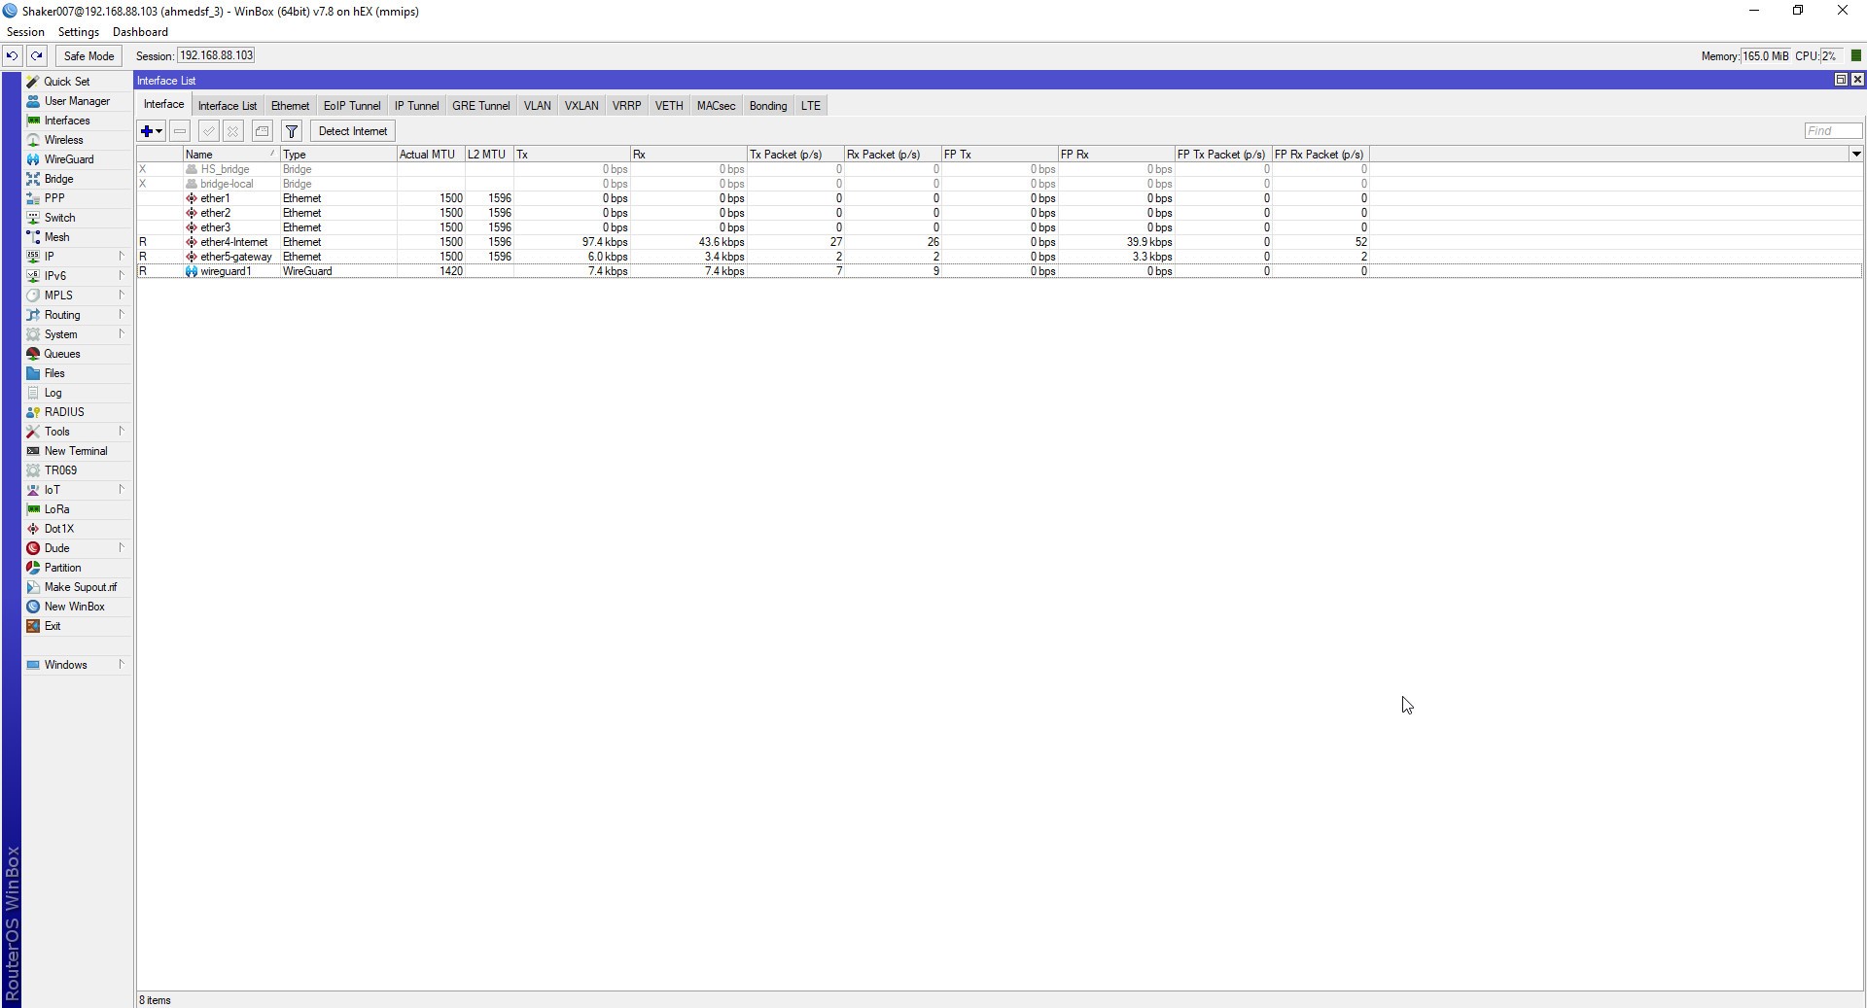This screenshot has height=1008, width=1867.
Task: Click the remove (minus) toolbar button
Action: pyautogui.click(x=180, y=131)
